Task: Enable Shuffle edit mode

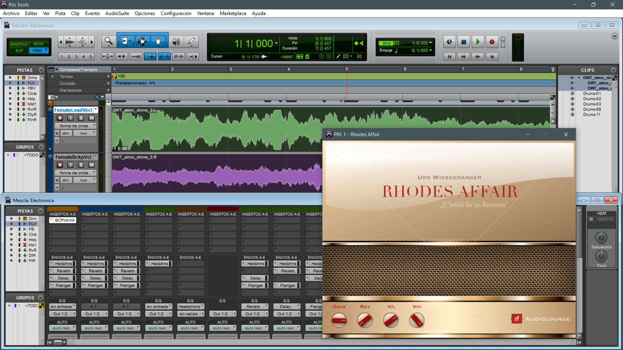Action: [18, 44]
